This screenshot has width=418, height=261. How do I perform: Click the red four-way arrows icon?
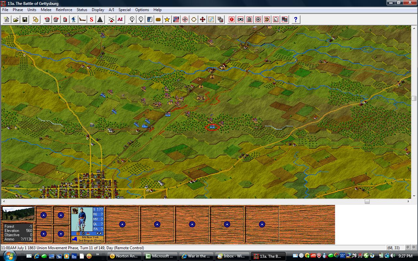[202, 20]
